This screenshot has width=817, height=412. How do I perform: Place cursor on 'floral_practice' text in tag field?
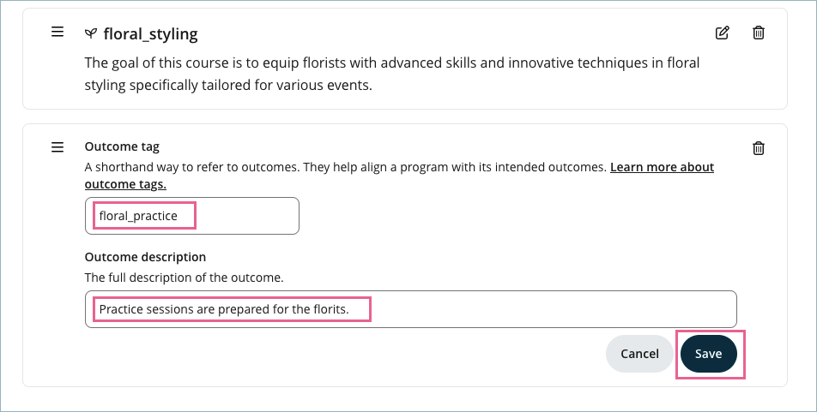click(138, 216)
